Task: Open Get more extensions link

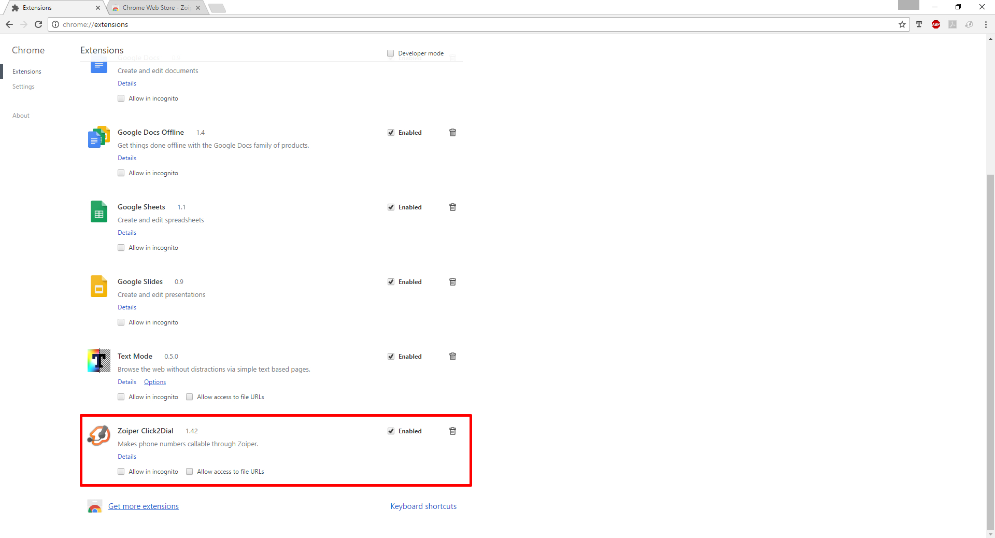Action: pyautogui.click(x=143, y=506)
